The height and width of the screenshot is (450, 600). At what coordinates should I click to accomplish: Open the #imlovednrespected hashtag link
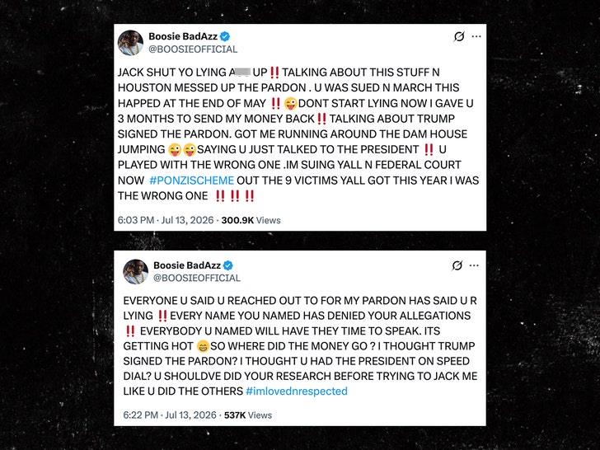(x=297, y=391)
